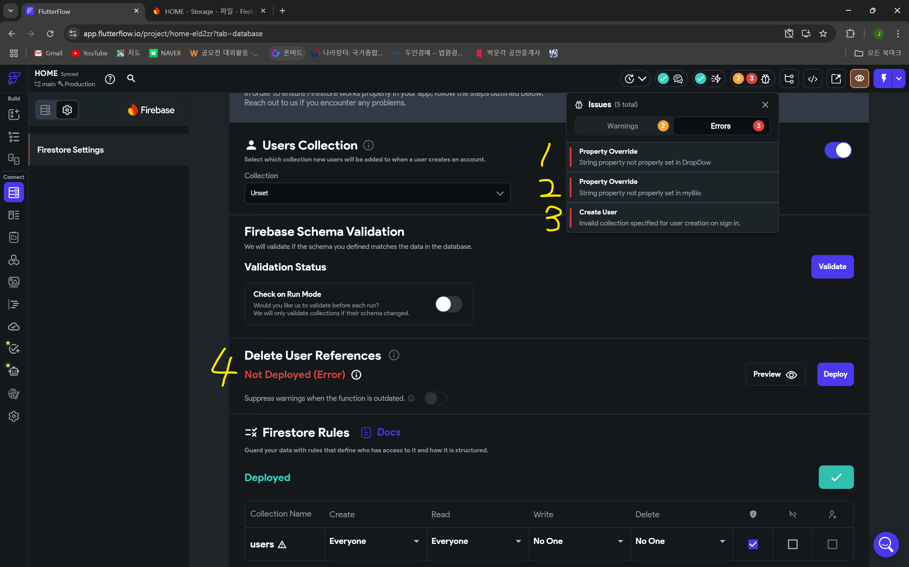Open the Create User invalid collection error
909x567 pixels.
tap(672, 218)
